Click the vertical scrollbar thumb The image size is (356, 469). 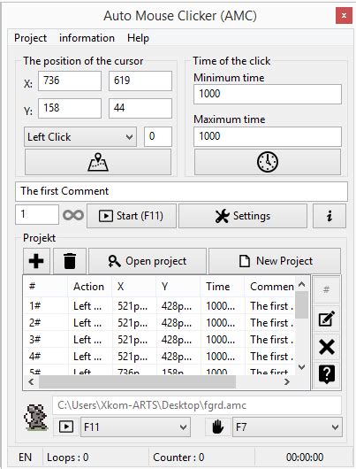[302, 304]
